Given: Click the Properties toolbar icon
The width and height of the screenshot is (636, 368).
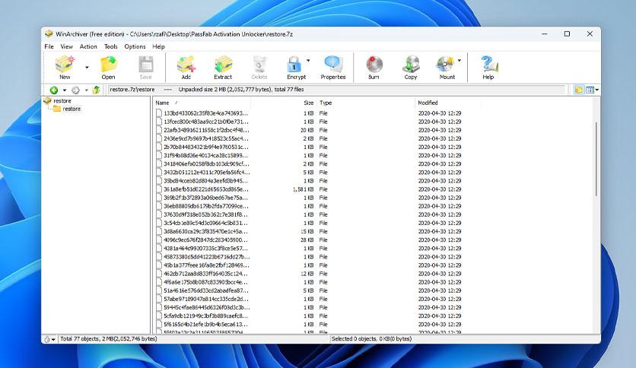Looking at the screenshot, I should [333, 64].
